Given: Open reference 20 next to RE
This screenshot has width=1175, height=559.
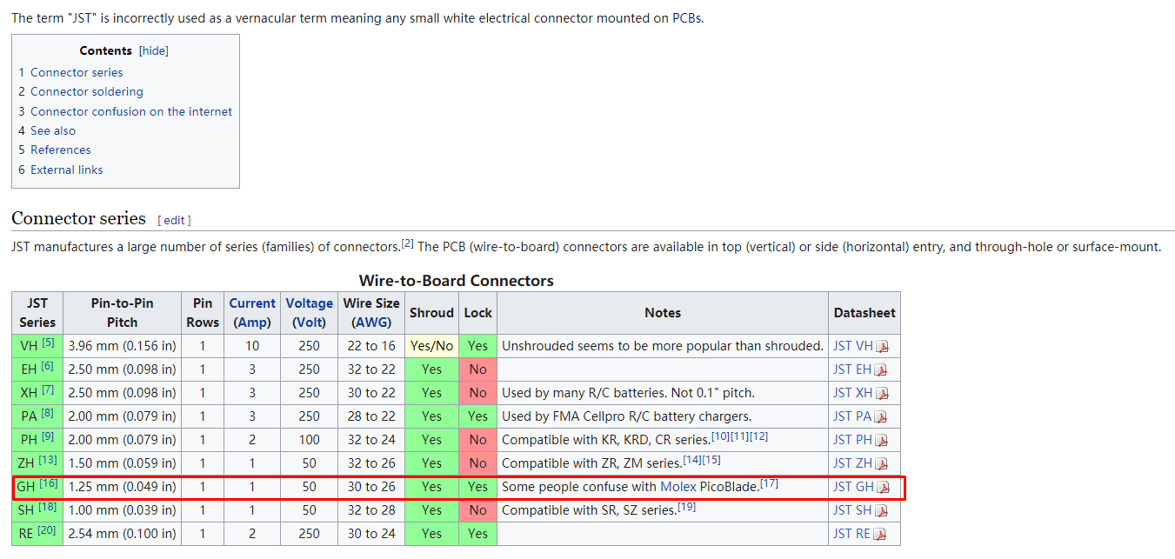Looking at the screenshot, I should [46, 530].
